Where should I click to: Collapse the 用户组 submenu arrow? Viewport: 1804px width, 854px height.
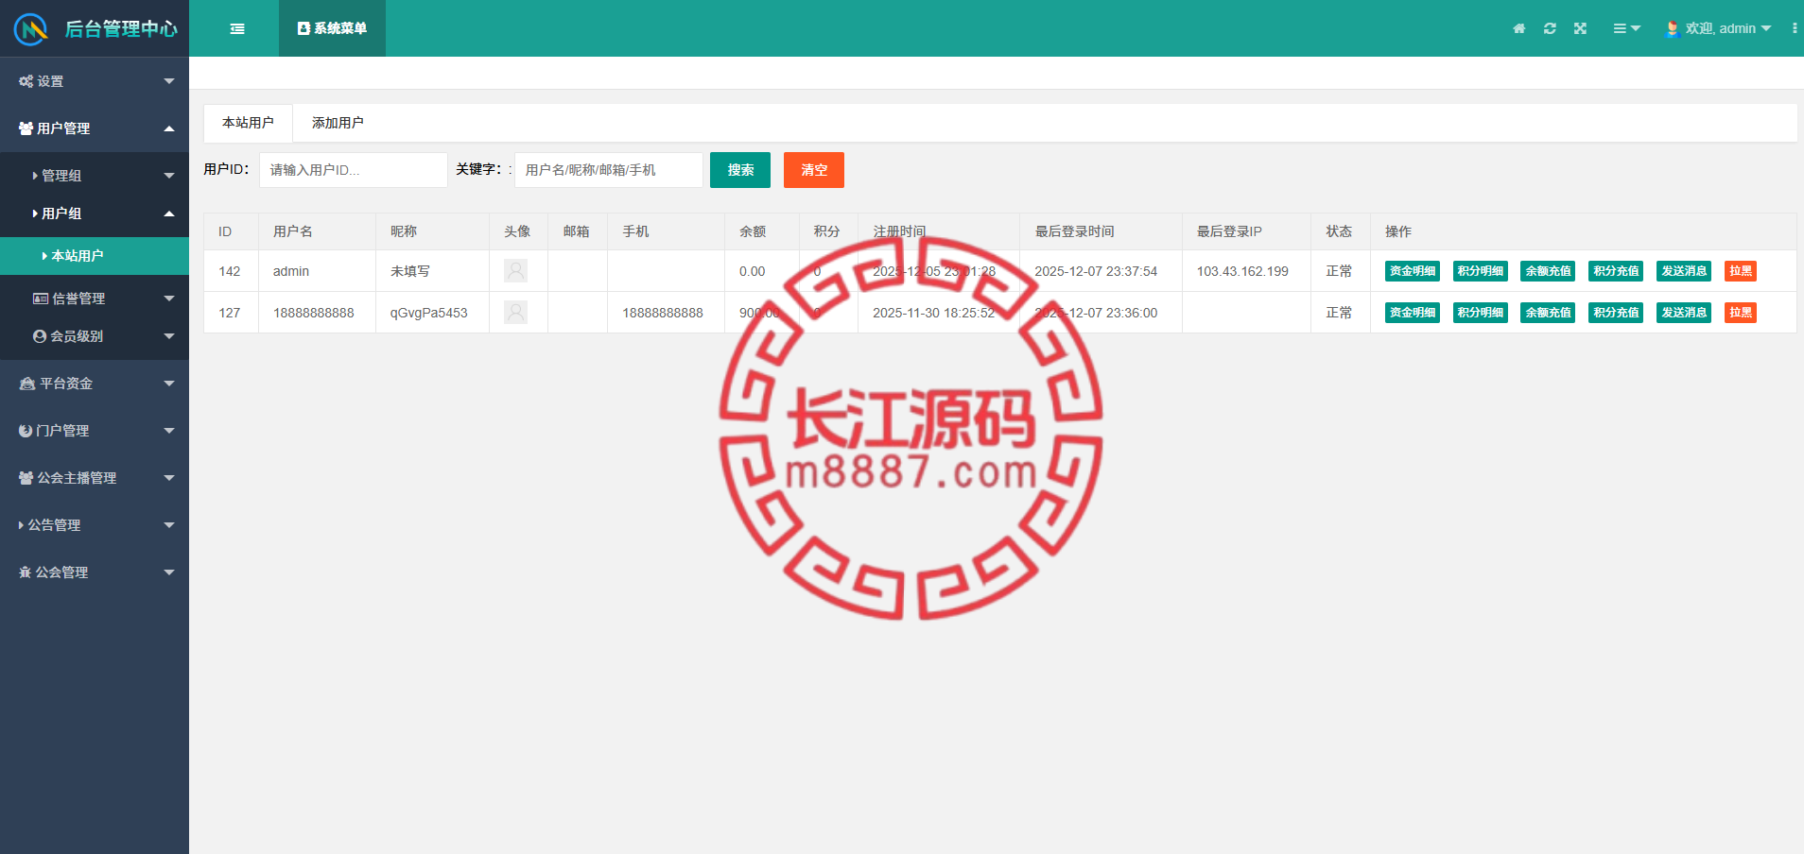[169, 213]
